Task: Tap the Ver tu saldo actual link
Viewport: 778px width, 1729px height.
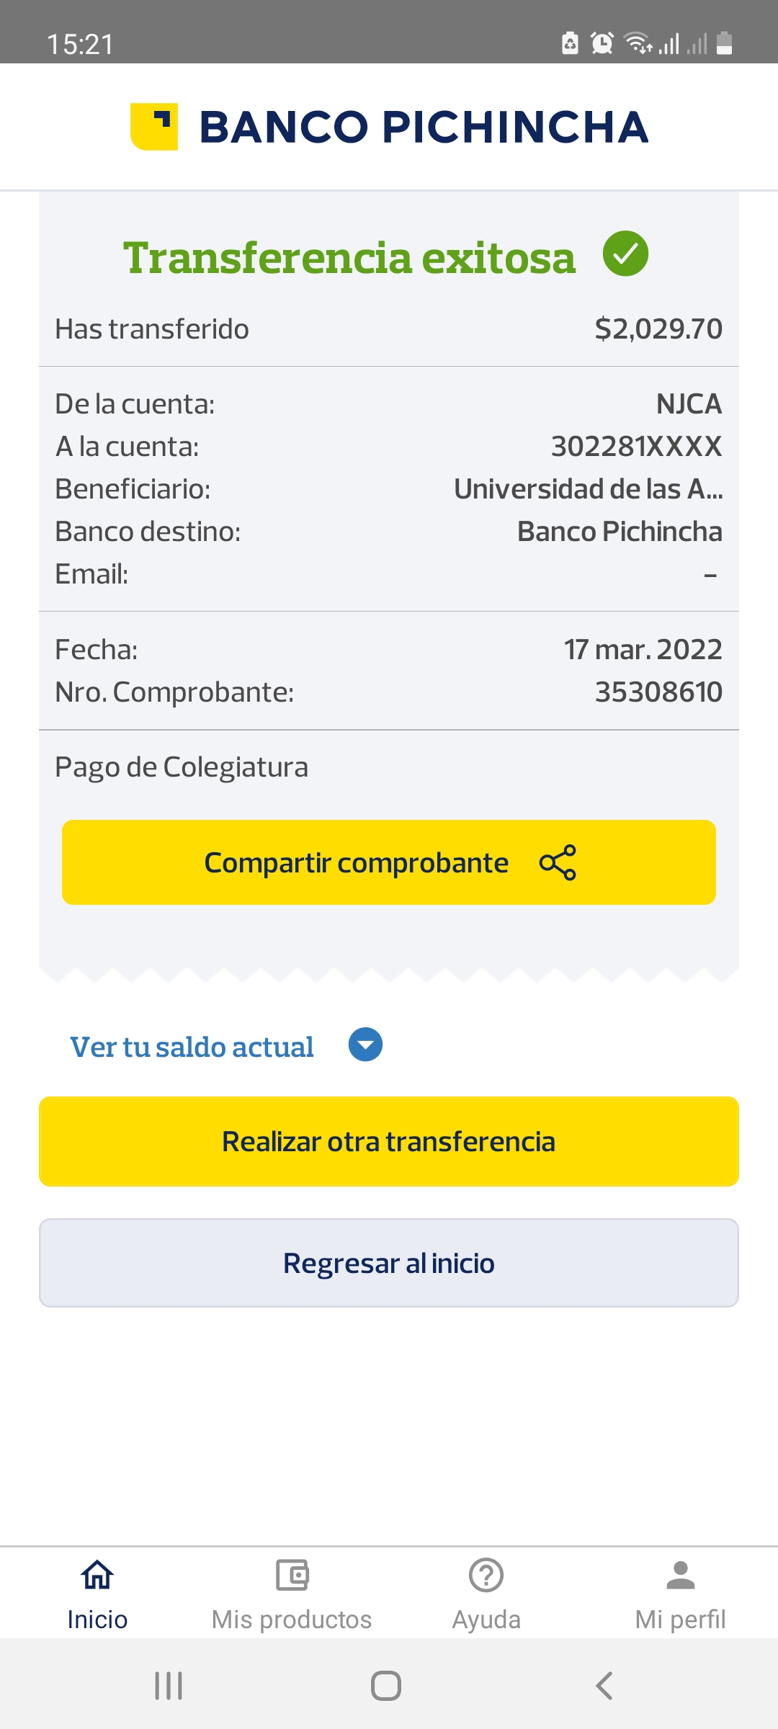Action: point(192,1047)
